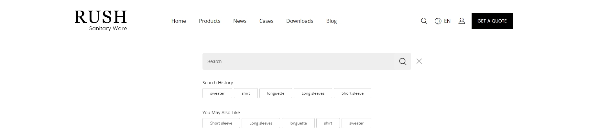The height and width of the screenshot is (138, 611).
Task: Go to Home menu item
Action: [x=179, y=21]
